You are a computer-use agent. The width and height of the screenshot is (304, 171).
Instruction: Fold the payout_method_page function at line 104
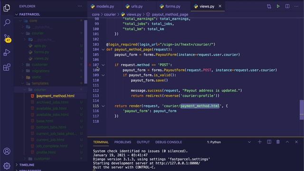[103, 49]
